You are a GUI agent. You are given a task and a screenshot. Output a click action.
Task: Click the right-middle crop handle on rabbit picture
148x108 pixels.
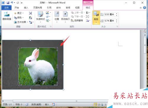[x=57, y=67]
